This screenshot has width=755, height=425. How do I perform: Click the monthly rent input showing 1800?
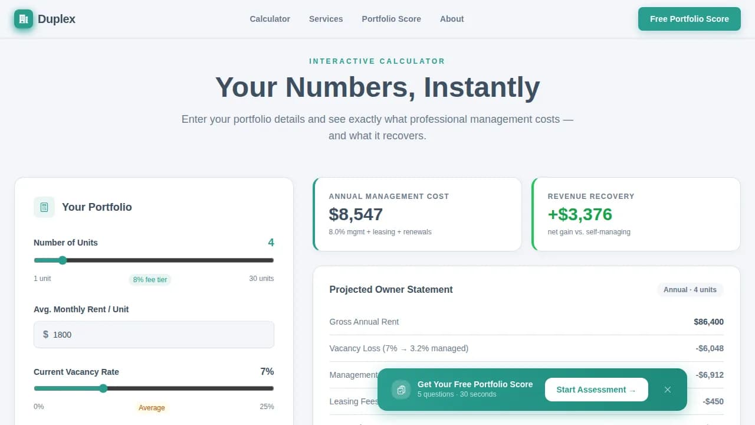coord(153,334)
